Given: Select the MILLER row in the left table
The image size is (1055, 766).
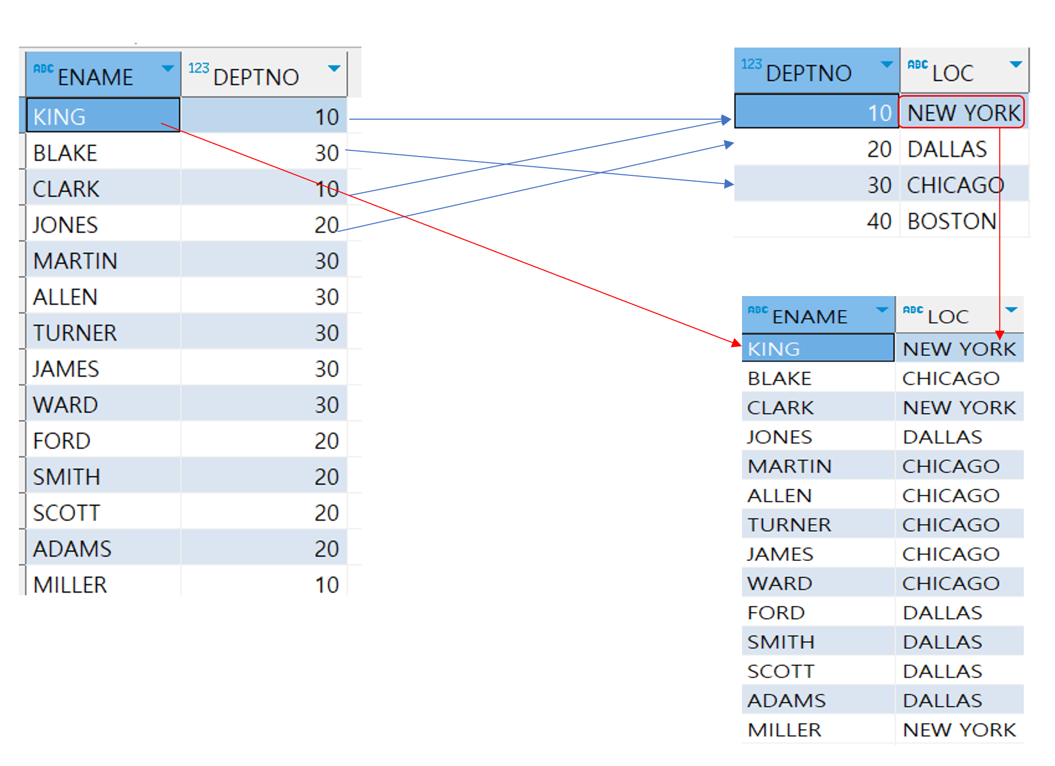Looking at the screenshot, I should (70, 584).
